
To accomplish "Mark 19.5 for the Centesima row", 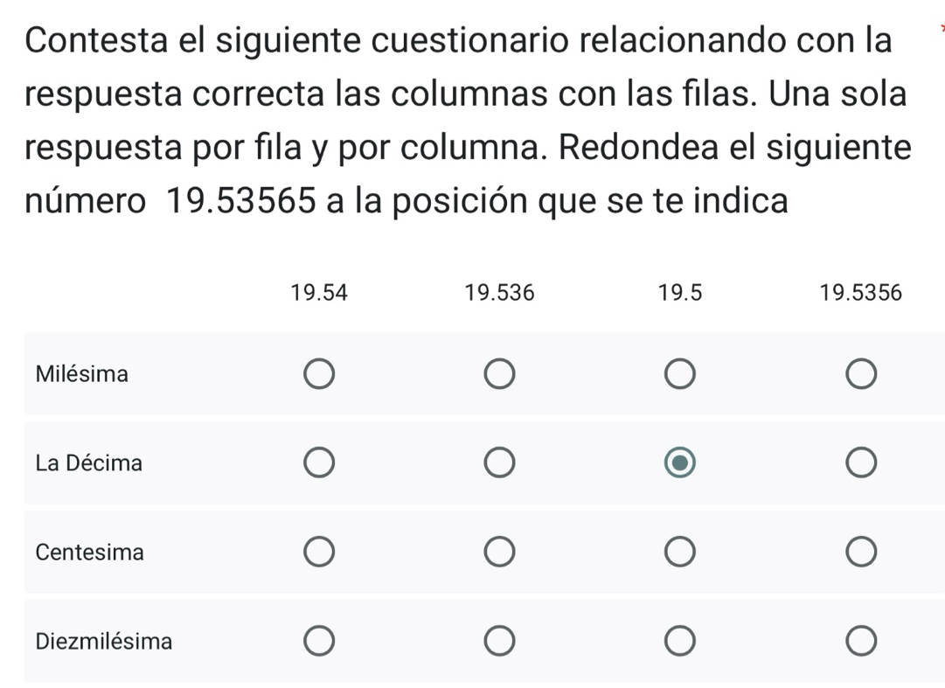I will pos(680,553).
